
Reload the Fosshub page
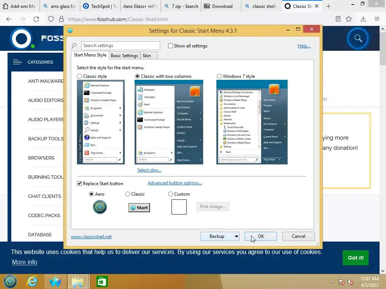[x=36, y=19]
